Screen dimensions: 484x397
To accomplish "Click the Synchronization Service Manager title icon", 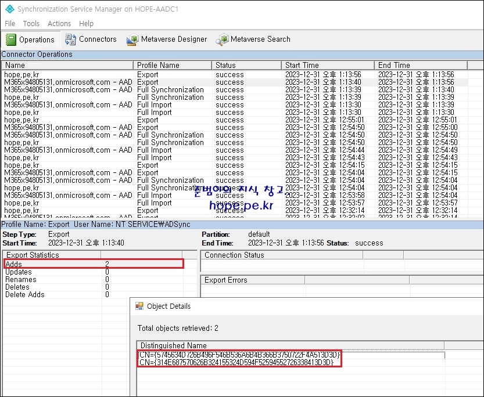I will (x=10, y=9).
